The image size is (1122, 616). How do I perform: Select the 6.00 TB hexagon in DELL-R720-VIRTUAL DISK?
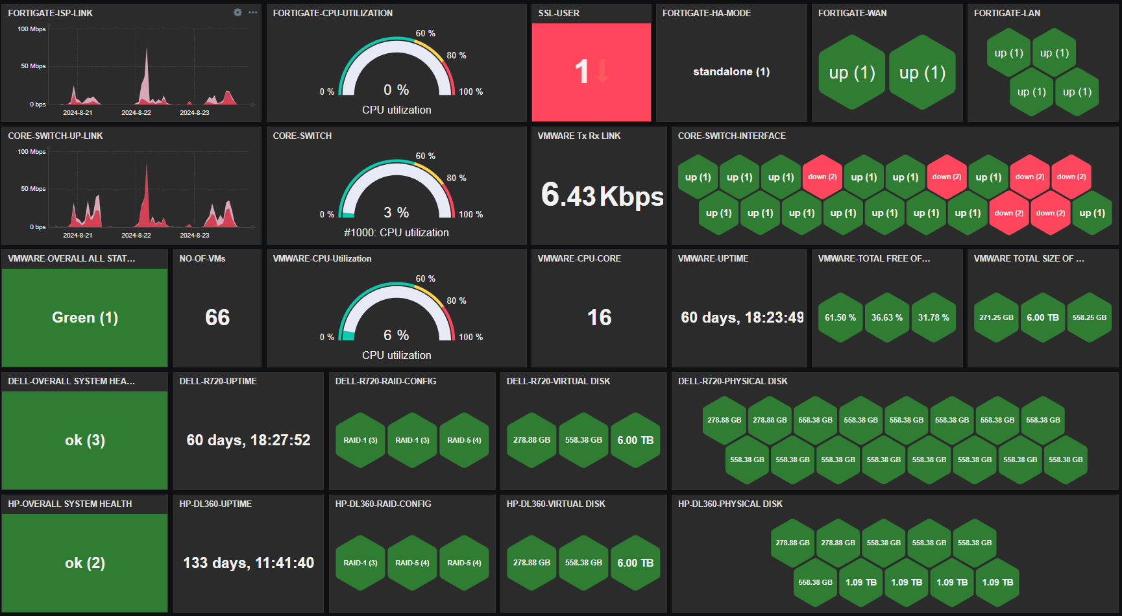point(635,440)
